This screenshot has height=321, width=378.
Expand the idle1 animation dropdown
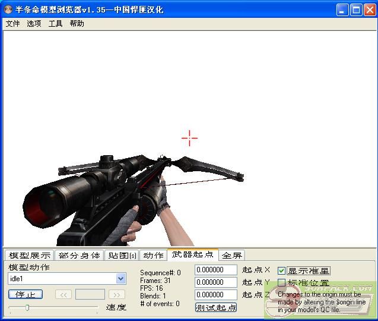click(x=121, y=279)
